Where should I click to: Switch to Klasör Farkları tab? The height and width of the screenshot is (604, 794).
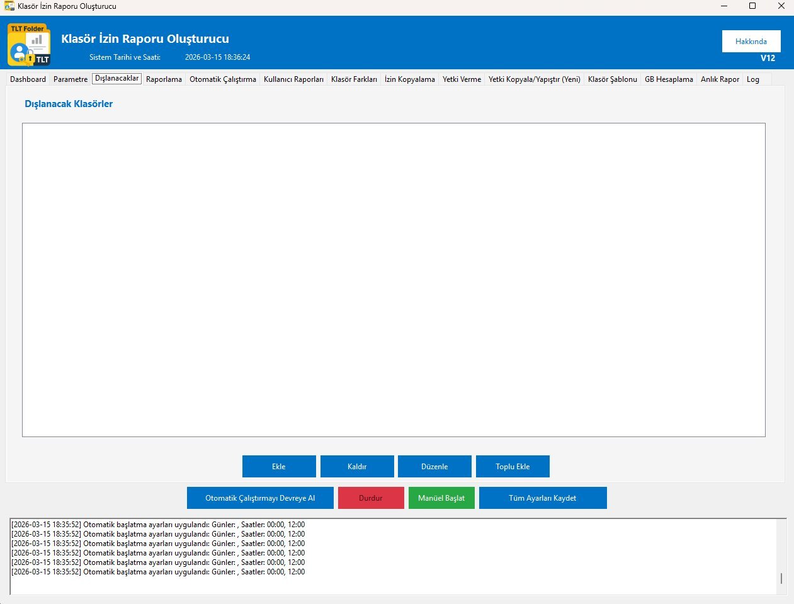coord(354,79)
